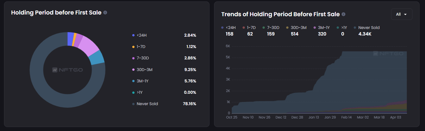This screenshot has width=425, height=131.
Task: Click info icon beside Trends of Holding Period title
Action: click(343, 14)
